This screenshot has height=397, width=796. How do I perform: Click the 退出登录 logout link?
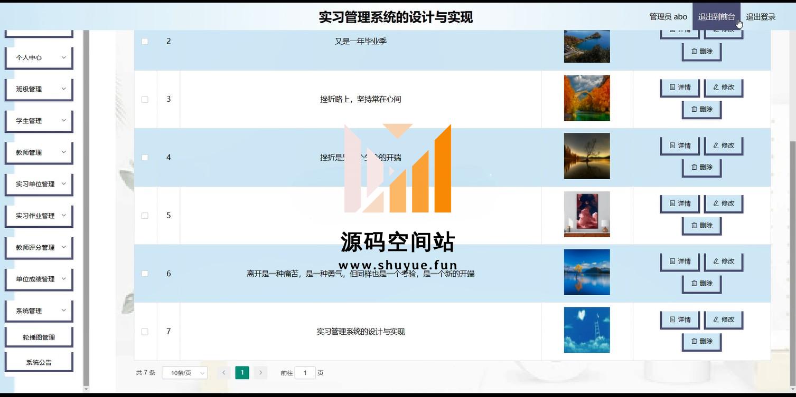[760, 17]
